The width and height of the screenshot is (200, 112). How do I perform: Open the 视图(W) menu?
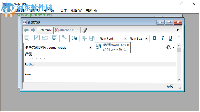point(77,10)
